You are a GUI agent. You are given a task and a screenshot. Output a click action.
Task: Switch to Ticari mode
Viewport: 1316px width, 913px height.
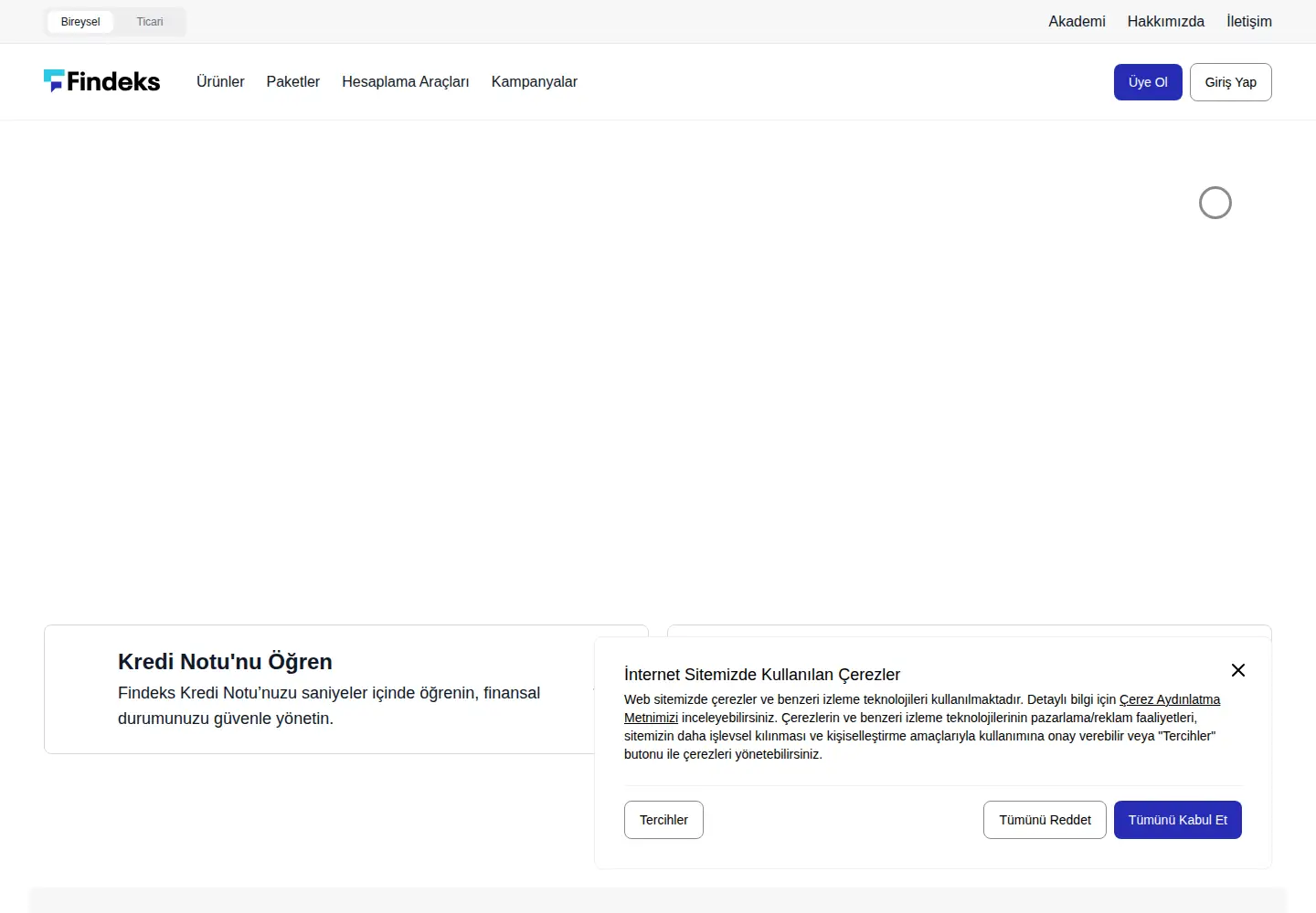pos(150,22)
